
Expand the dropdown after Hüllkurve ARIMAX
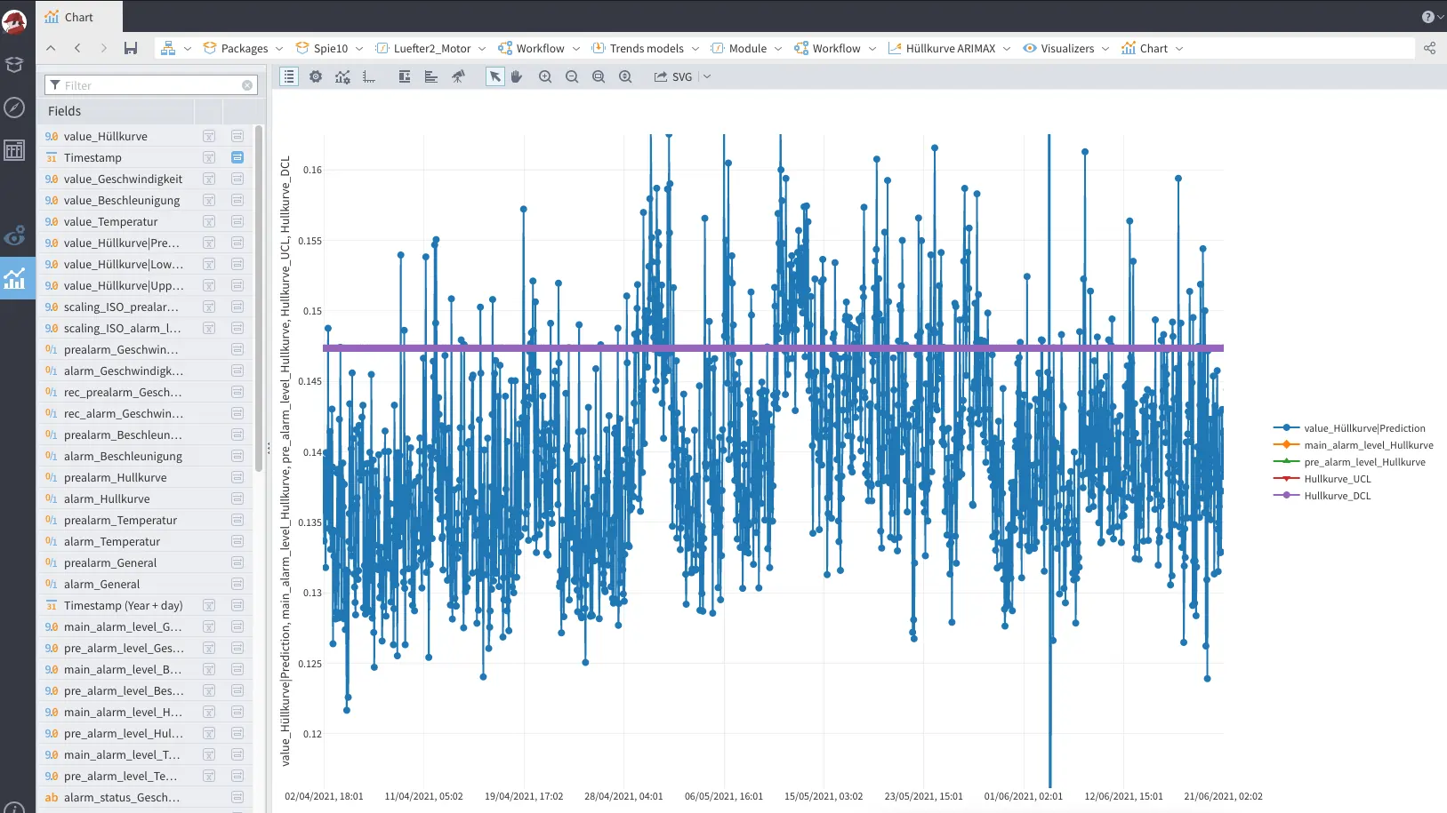click(x=1007, y=49)
